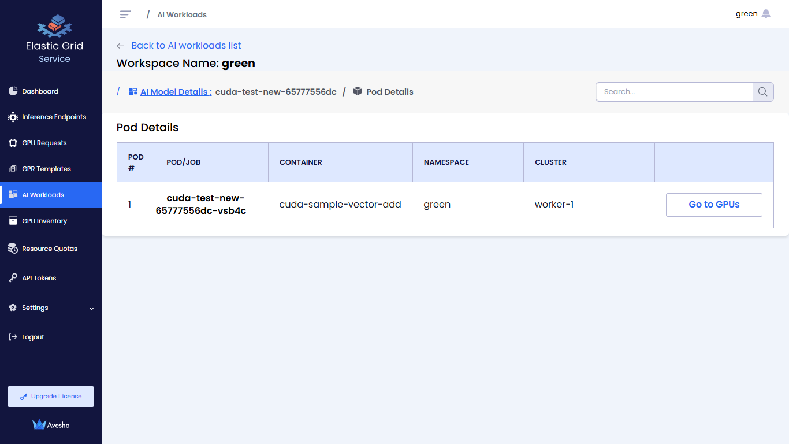Click the Inference Endpoints gear icon

[x=13, y=117]
